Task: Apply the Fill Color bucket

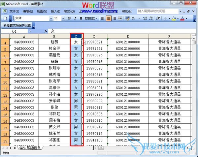Action: (x=174, y=18)
